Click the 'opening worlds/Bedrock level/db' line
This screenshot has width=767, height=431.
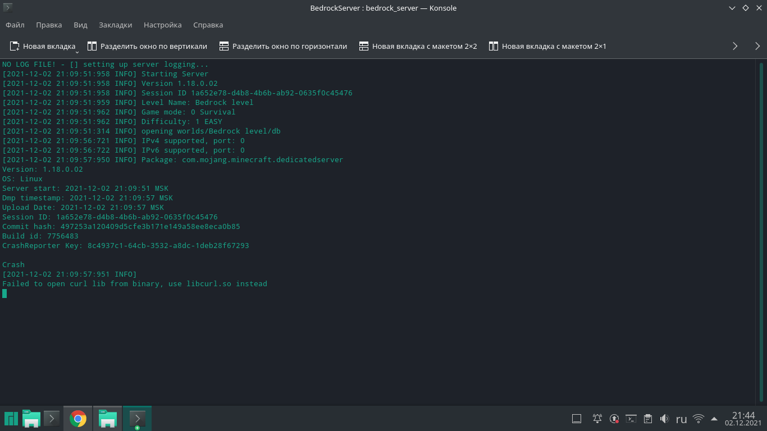(141, 131)
